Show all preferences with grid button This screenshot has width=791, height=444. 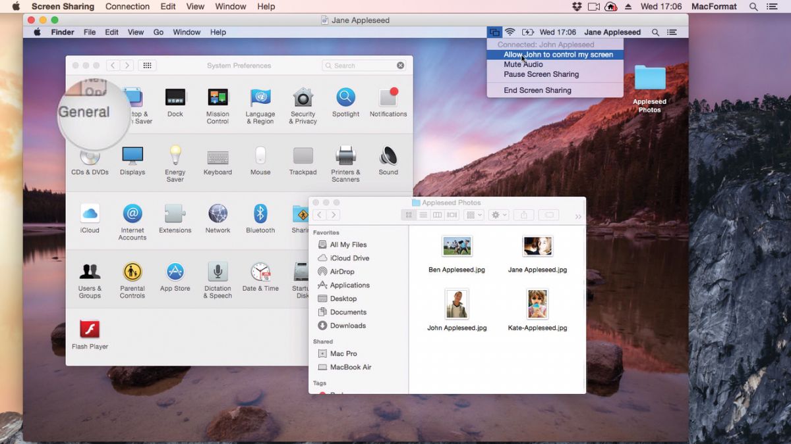pos(147,66)
